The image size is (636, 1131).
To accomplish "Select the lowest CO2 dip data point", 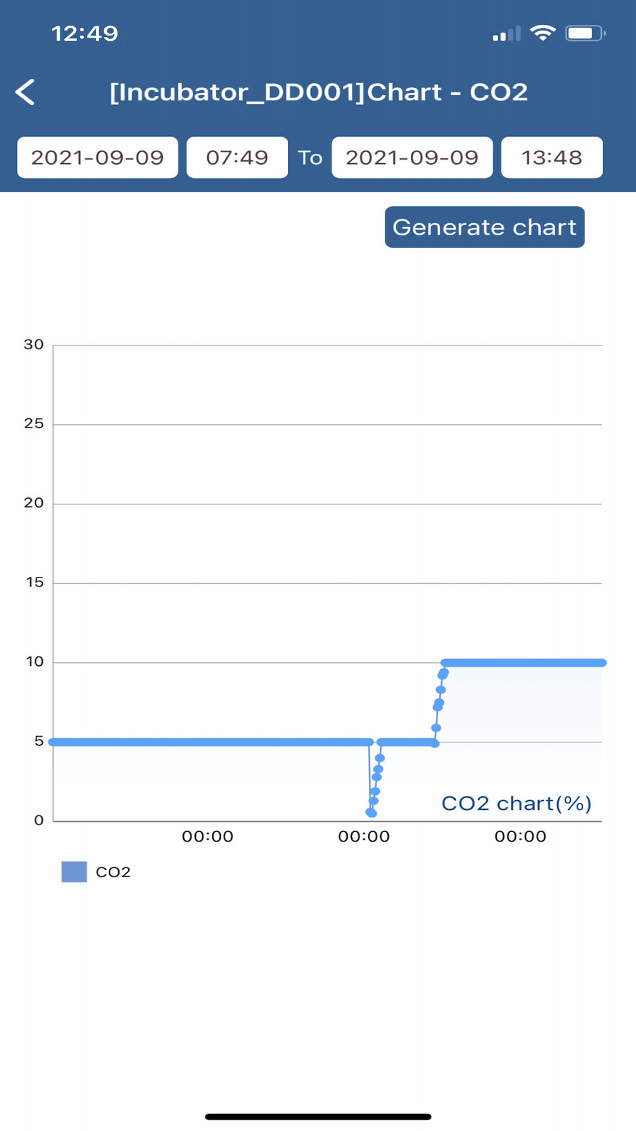I will [x=371, y=813].
